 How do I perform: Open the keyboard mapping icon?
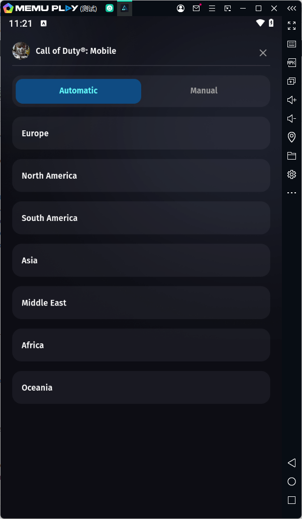[x=291, y=44]
